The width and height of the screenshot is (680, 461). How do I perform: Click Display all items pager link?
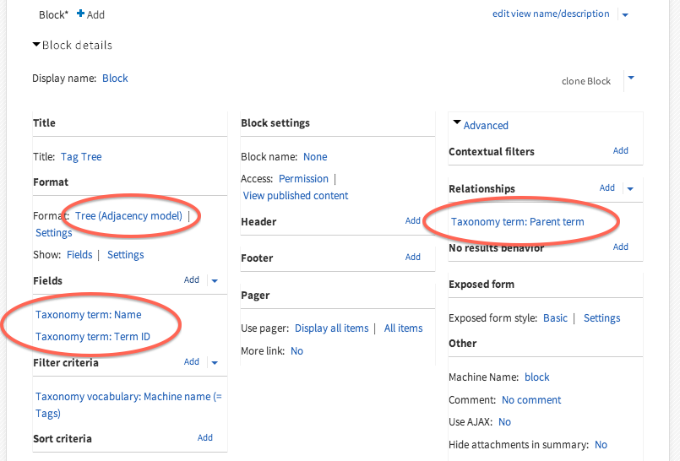pyautogui.click(x=331, y=328)
